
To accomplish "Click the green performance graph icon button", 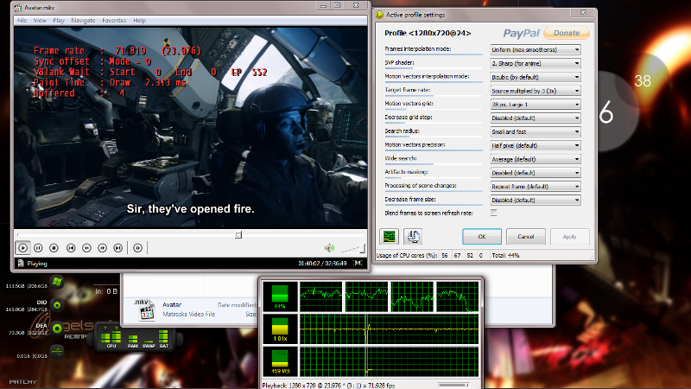I will (390, 237).
